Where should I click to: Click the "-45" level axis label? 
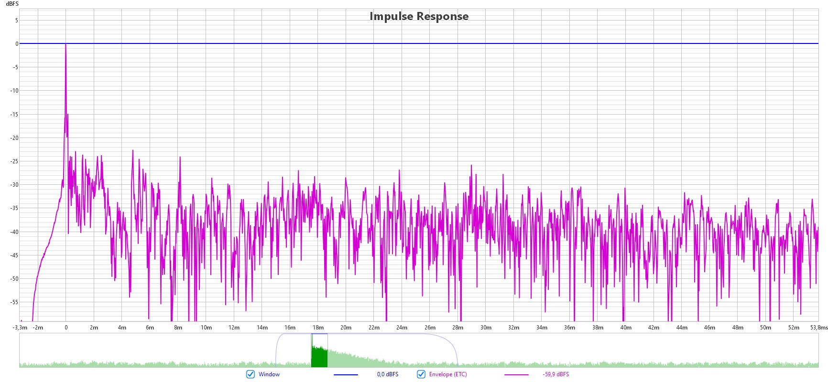click(x=14, y=255)
